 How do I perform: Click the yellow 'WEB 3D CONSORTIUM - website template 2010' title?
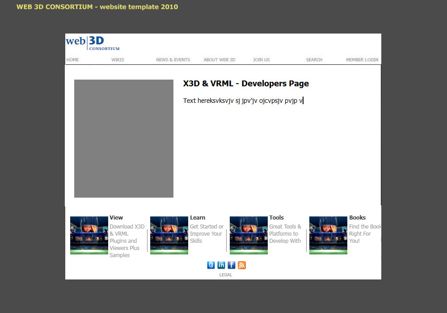click(x=97, y=7)
